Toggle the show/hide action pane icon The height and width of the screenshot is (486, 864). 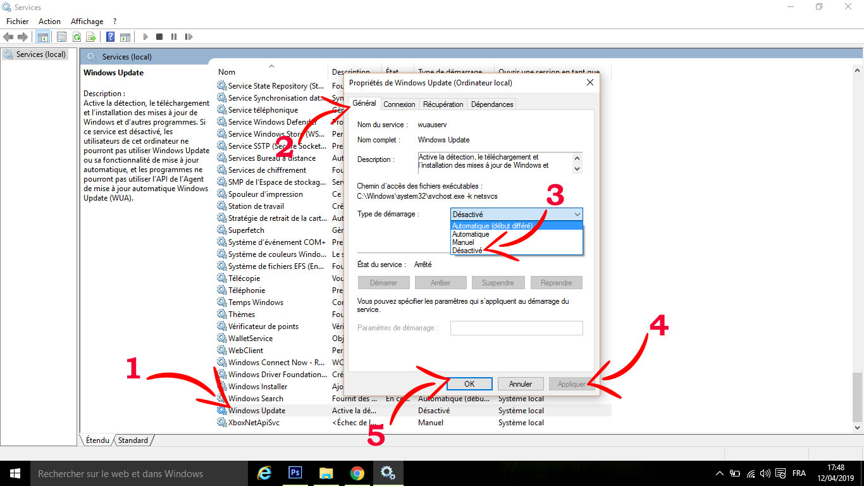click(125, 37)
